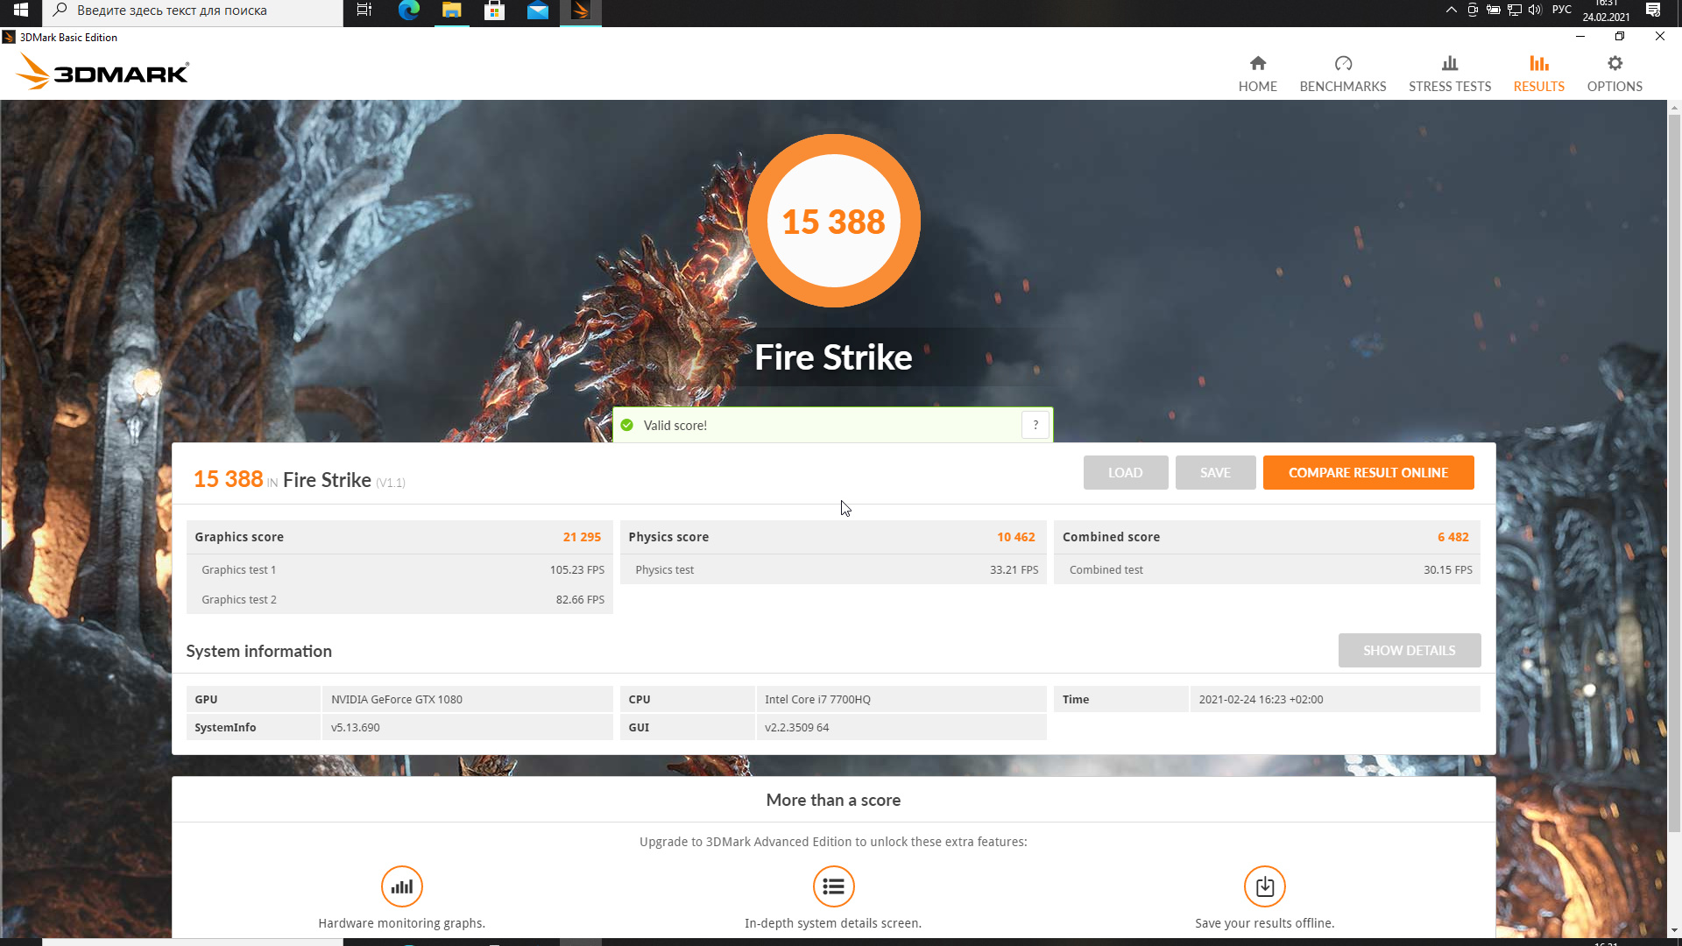Click the LOAD button
Viewport: 1682px width, 946px height.
[x=1125, y=472]
